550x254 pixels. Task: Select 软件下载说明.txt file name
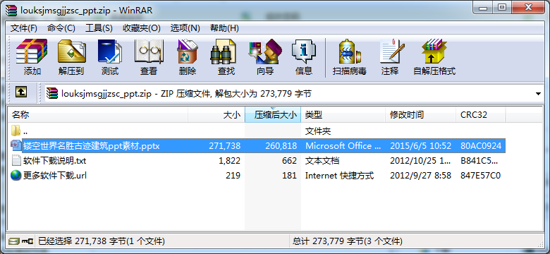pyautogui.click(x=55, y=161)
